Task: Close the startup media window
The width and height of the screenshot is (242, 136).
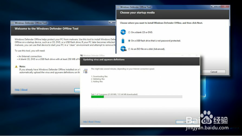Action: (225, 6)
